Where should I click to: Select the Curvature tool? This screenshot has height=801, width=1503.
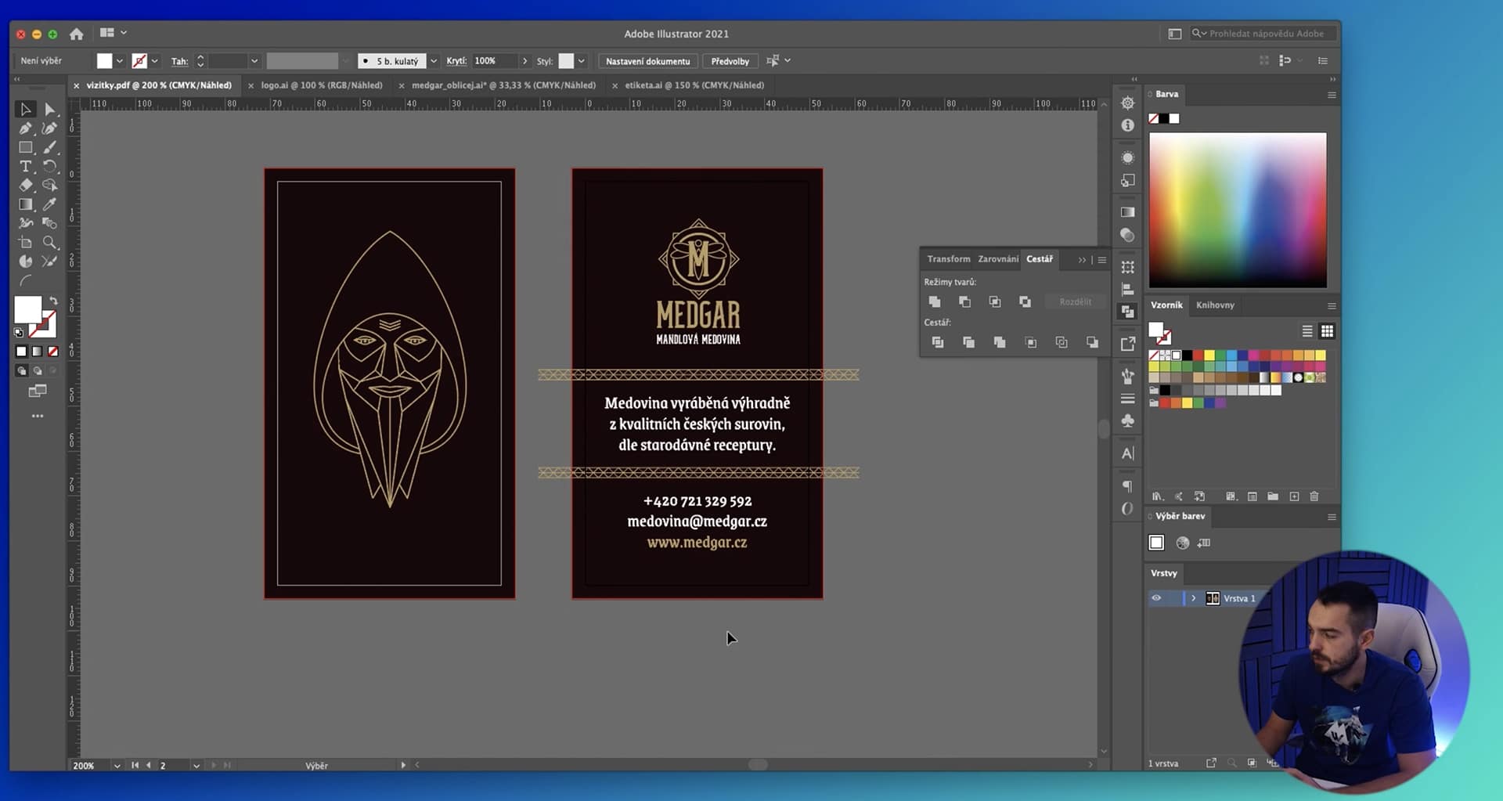click(50, 128)
